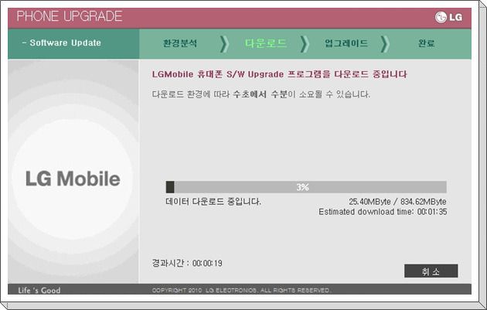Select the 업그레이드 step tab
Screen dimensions: 487x310
346,43
